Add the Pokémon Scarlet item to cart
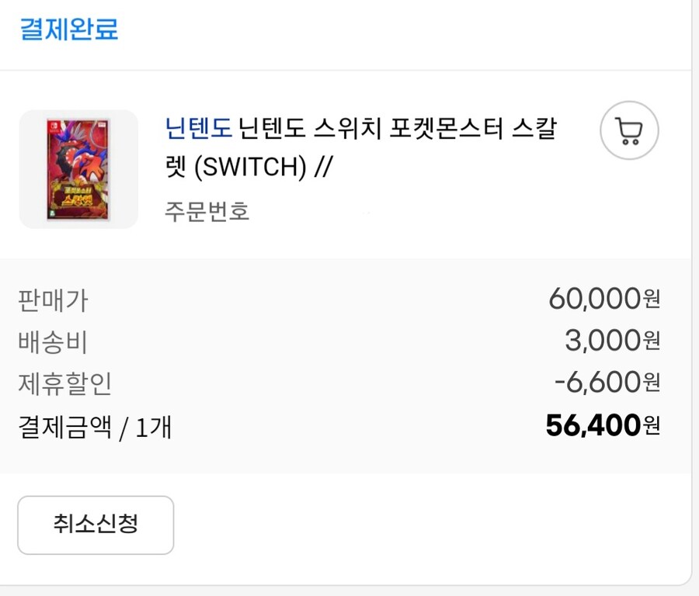 [629, 131]
